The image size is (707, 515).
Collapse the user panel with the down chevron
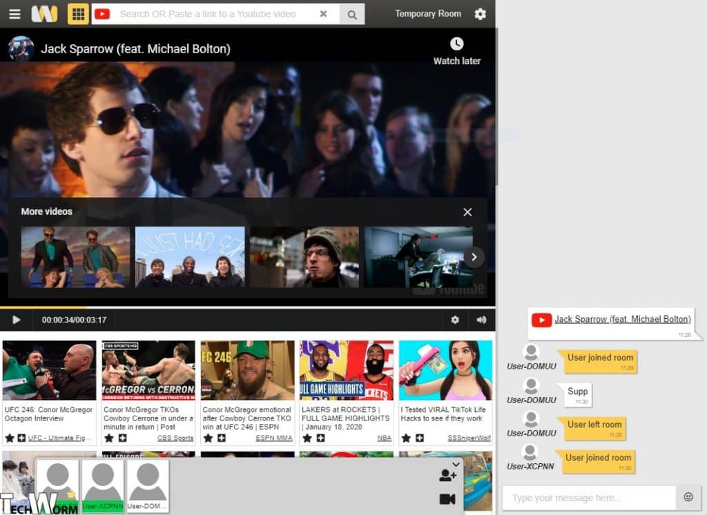point(456,465)
